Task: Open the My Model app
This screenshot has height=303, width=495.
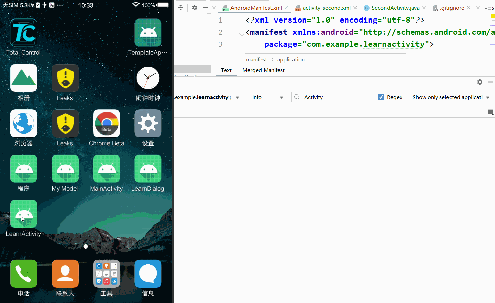Action: 65,169
